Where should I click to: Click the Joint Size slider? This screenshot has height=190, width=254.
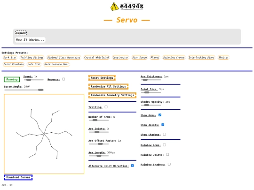[x=151, y=92]
